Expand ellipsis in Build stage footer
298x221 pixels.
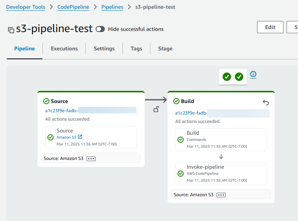coord(221,195)
